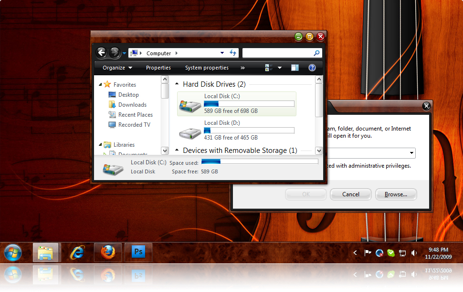The image size is (463, 292).
Task: Click the Browse... button
Action: (x=396, y=194)
